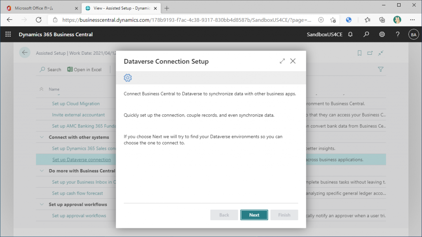Open the notifications bell
This screenshot has height=237, width=422.
(x=350, y=35)
